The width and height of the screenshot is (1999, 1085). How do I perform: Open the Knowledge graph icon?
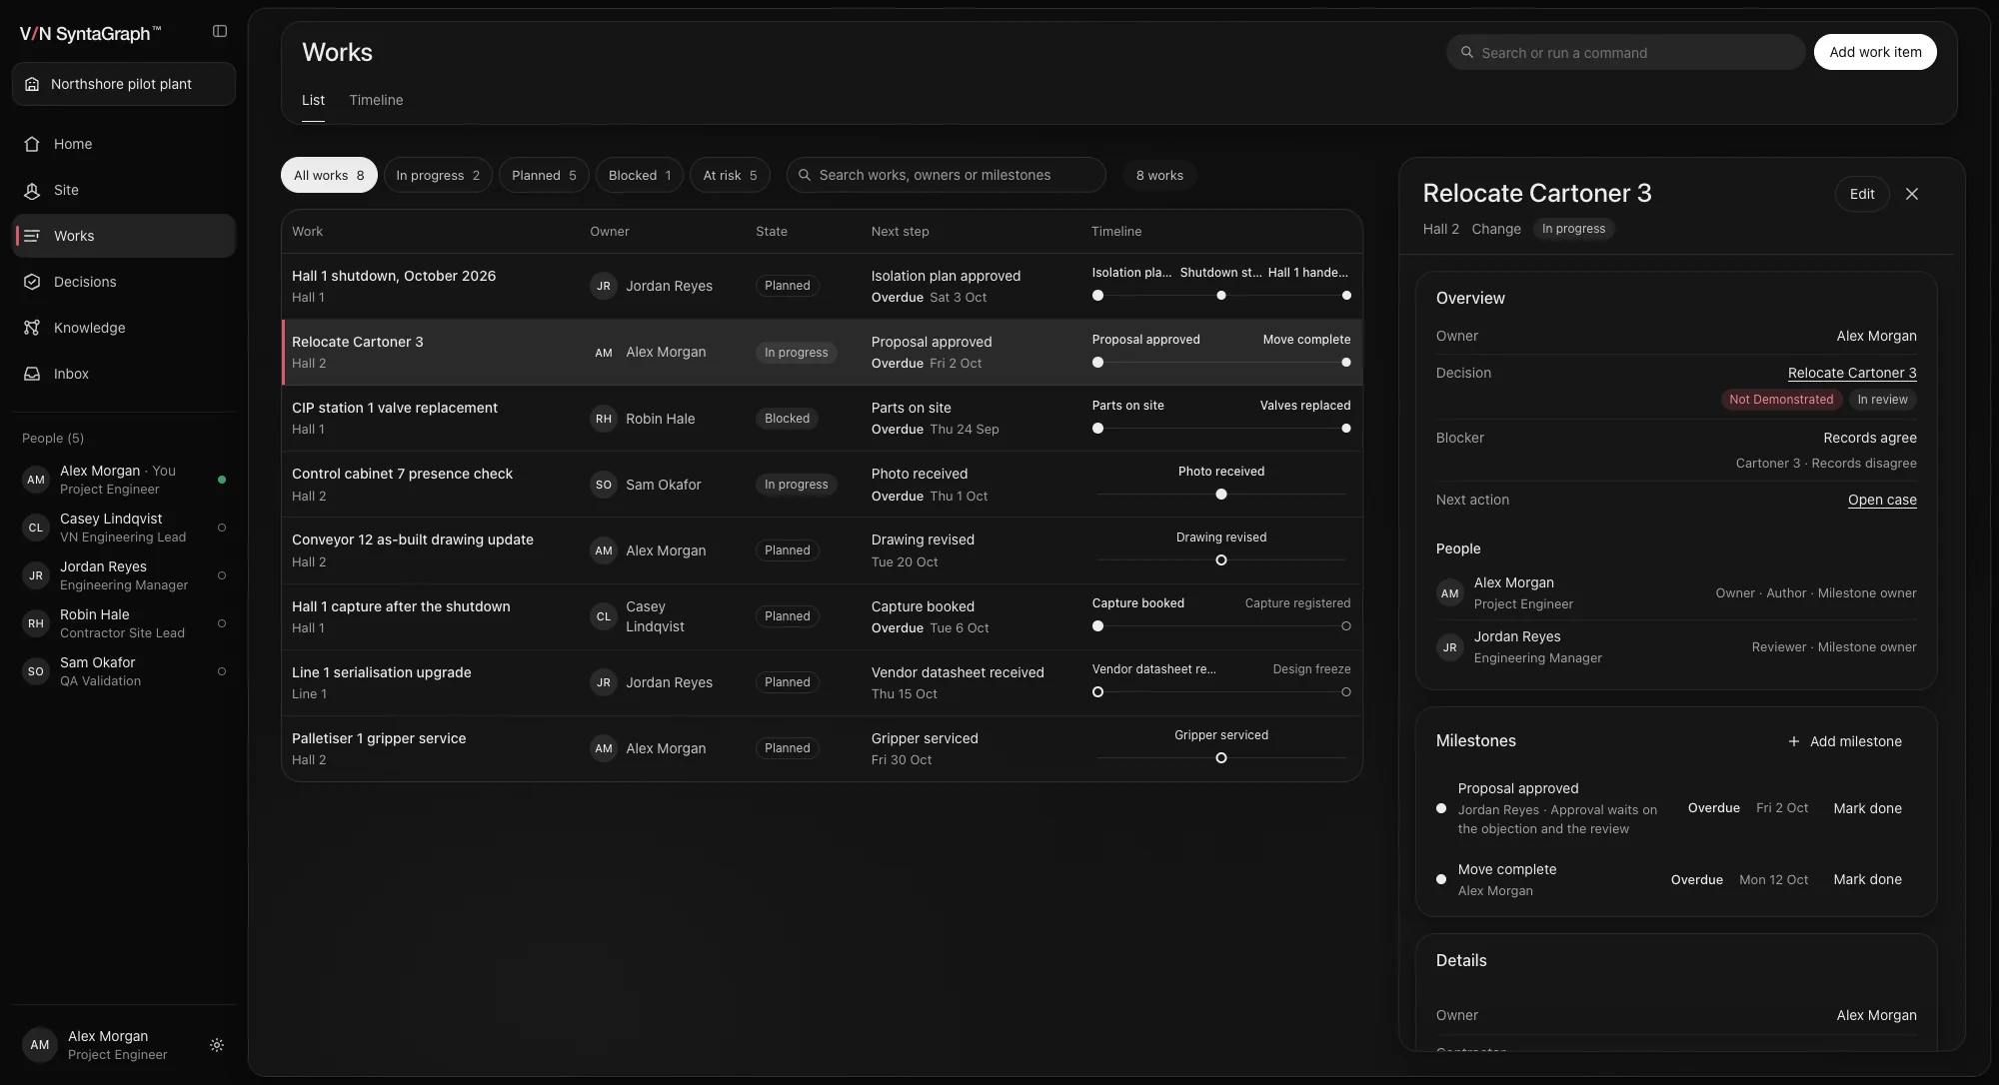(x=32, y=328)
